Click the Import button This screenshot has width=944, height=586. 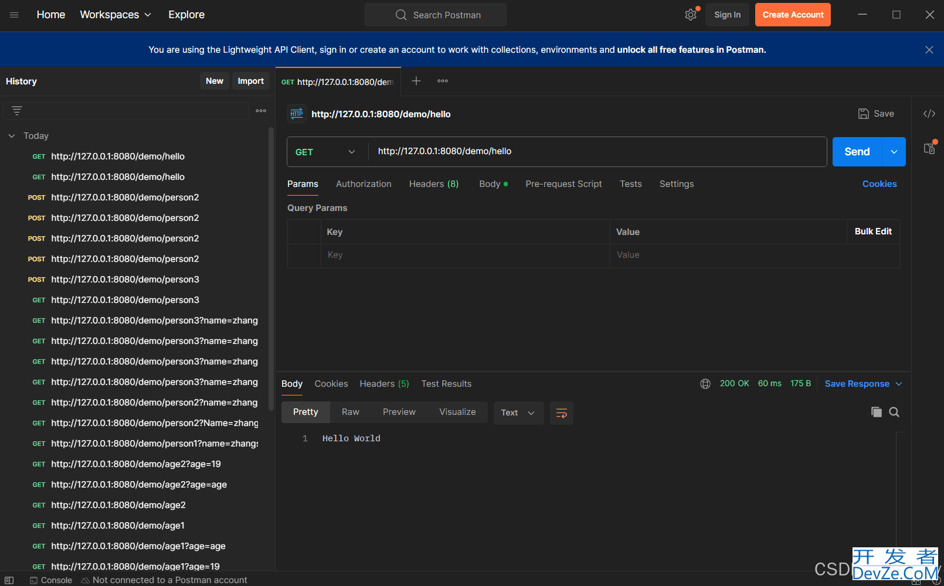pos(251,81)
